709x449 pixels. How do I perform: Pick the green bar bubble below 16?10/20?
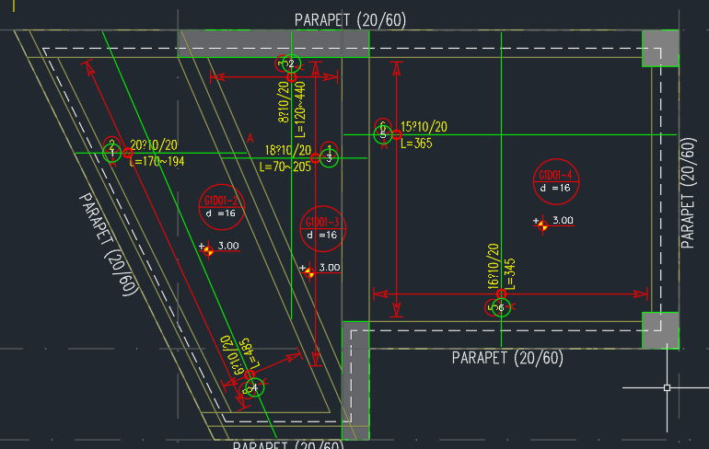click(500, 307)
